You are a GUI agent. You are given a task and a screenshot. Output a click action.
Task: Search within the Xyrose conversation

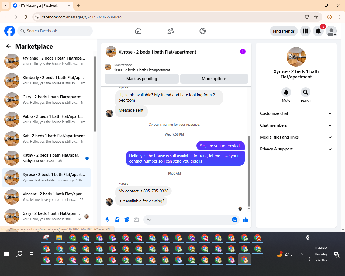point(305,92)
